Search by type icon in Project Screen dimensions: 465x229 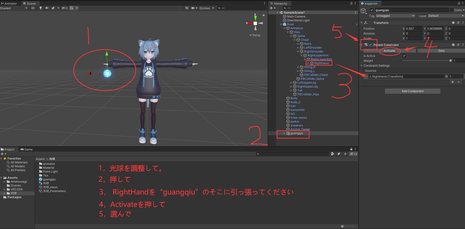pos(333,154)
